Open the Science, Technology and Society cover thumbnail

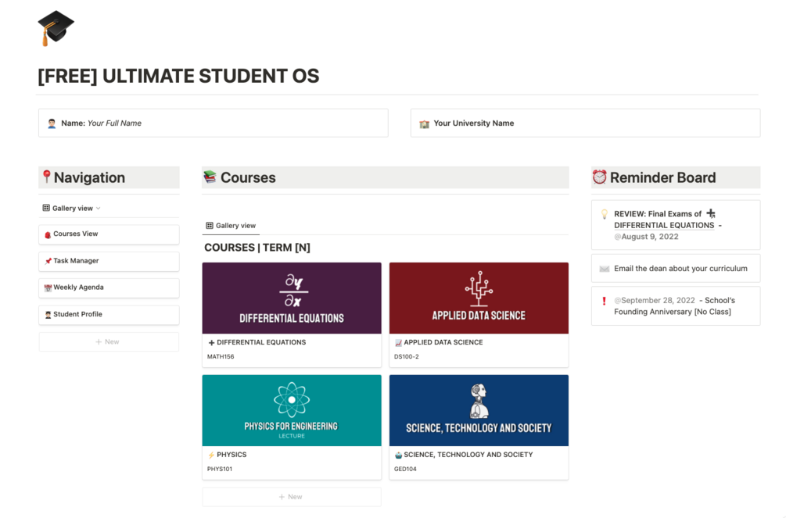pos(479,410)
